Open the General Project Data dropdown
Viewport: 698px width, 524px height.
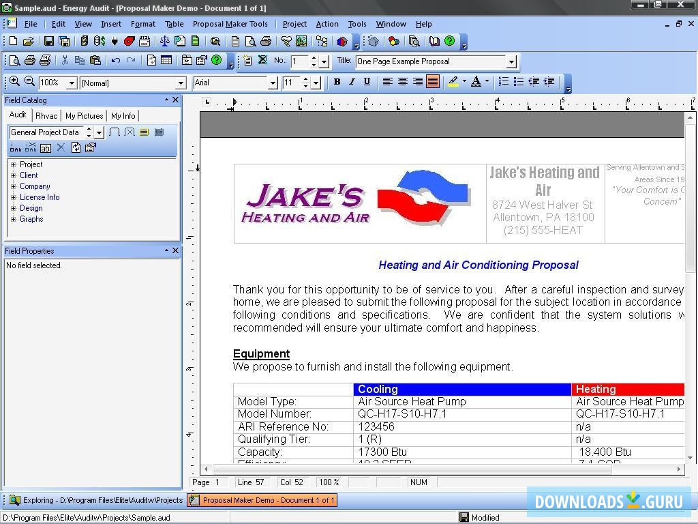(x=100, y=132)
